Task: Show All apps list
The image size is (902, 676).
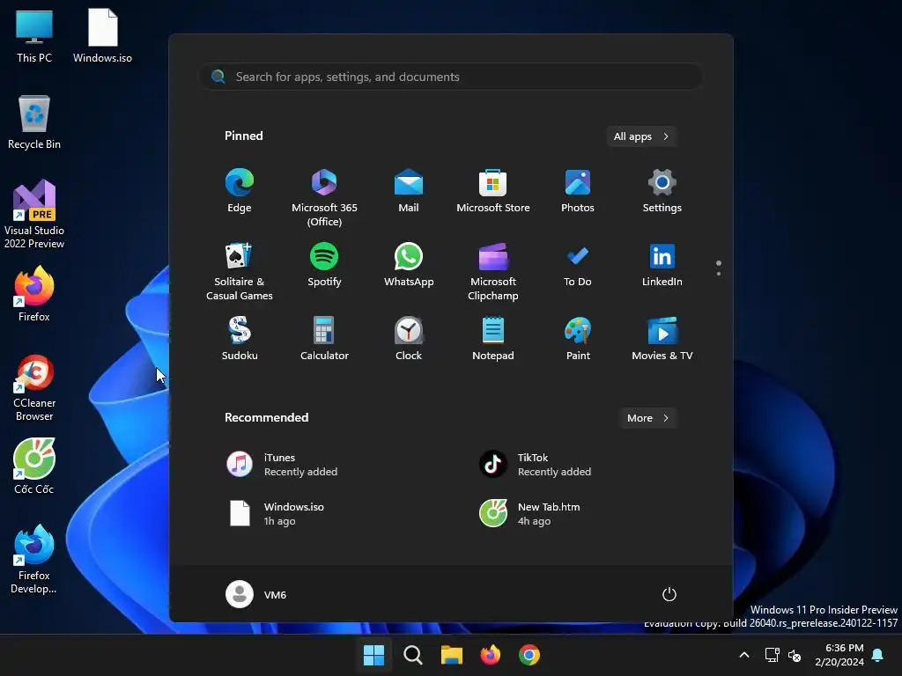Action: (641, 136)
